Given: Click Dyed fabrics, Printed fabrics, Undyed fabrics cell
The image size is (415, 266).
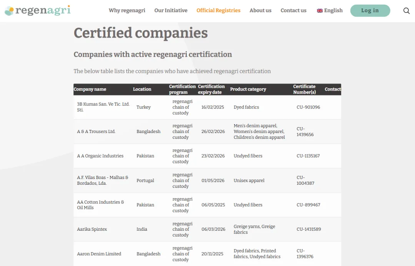Looking at the screenshot, I should (x=257, y=254).
